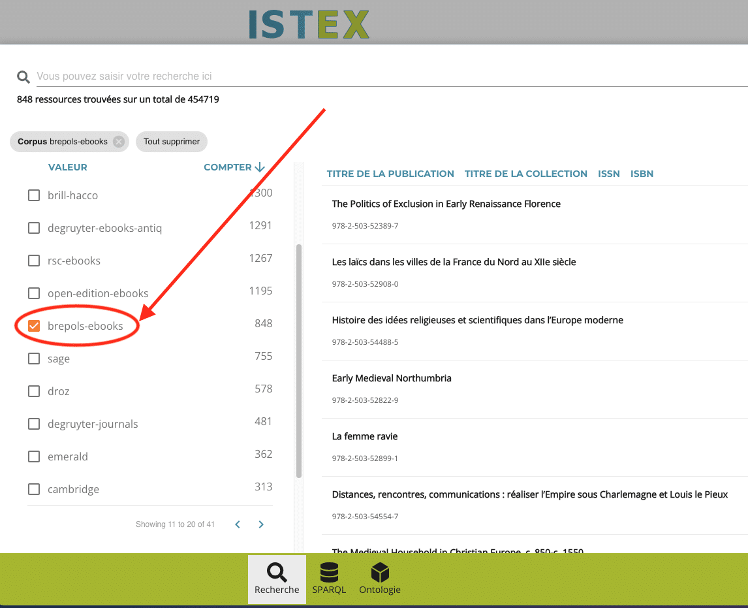This screenshot has width=748, height=608.
Task: Focus the search input field
Action: [x=391, y=76]
